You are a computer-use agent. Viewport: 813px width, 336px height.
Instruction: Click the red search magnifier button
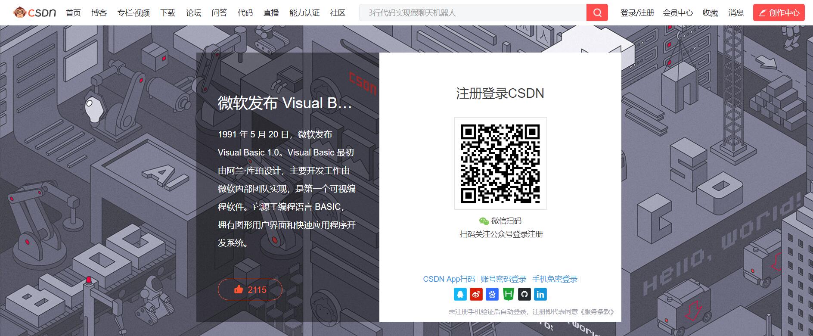[597, 12]
